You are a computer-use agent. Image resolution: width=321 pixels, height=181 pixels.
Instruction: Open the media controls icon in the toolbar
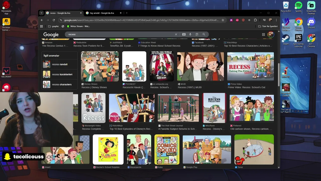tap(264, 20)
